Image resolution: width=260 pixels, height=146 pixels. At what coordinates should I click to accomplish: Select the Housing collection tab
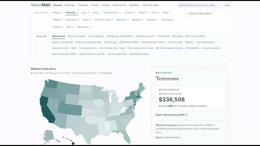[72, 13]
